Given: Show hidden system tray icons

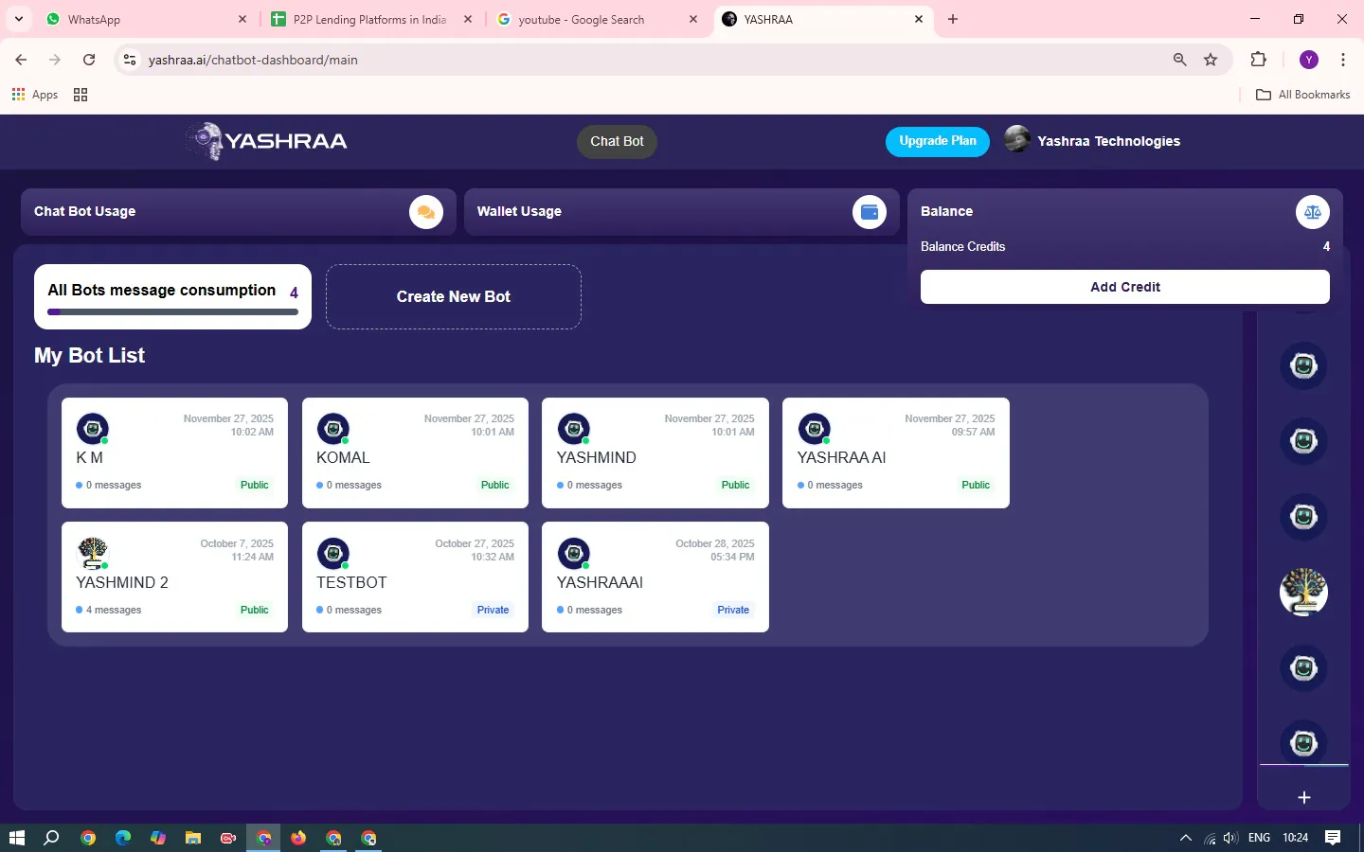Looking at the screenshot, I should point(1185,838).
